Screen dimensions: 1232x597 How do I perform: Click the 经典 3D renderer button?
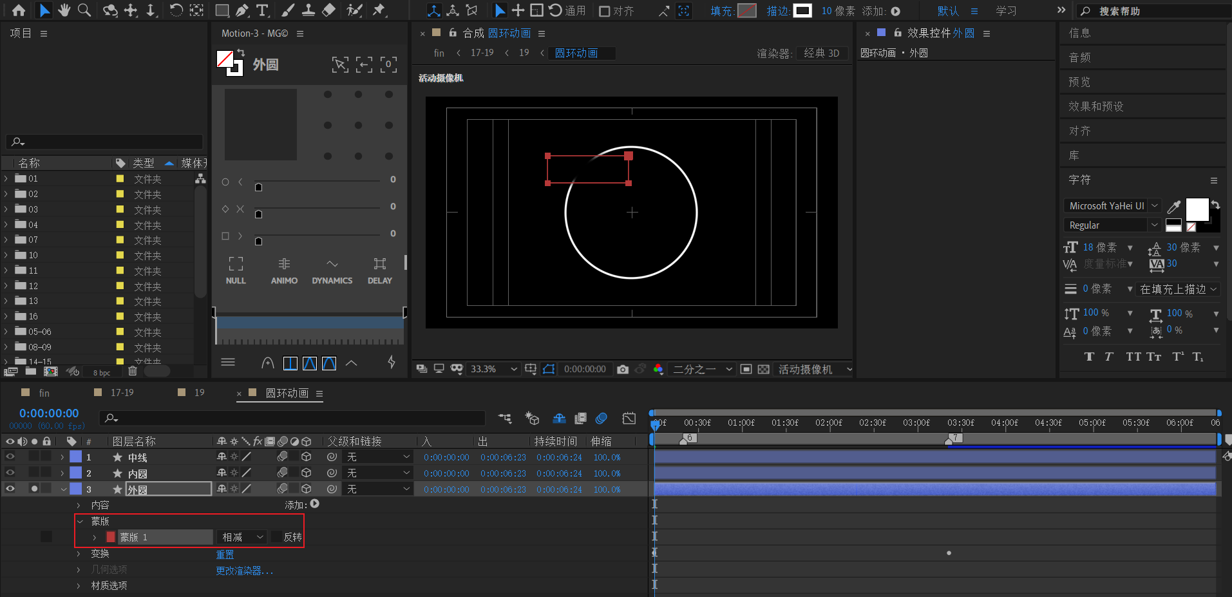pyautogui.click(x=822, y=53)
